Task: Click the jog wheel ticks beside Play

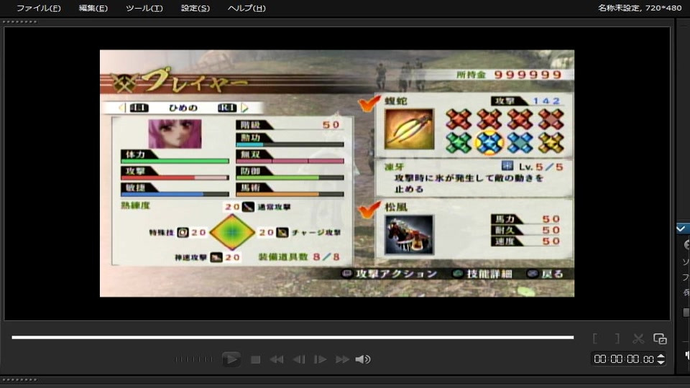Action: pos(193,359)
